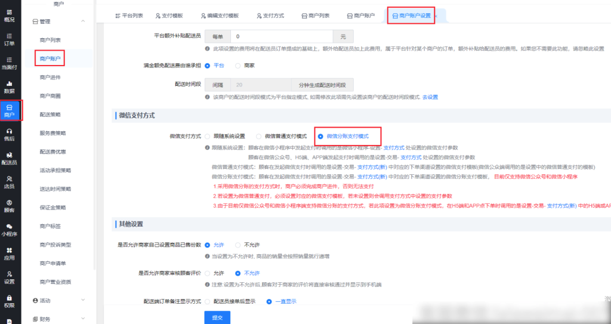Open the 数据 data chart icon
Viewport: 611px width, 324px height.
tap(10, 87)
